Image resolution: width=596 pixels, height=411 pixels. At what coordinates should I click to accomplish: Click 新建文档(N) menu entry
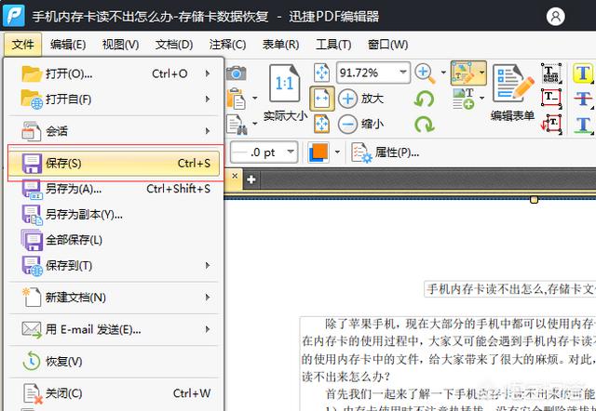(114, 298)
